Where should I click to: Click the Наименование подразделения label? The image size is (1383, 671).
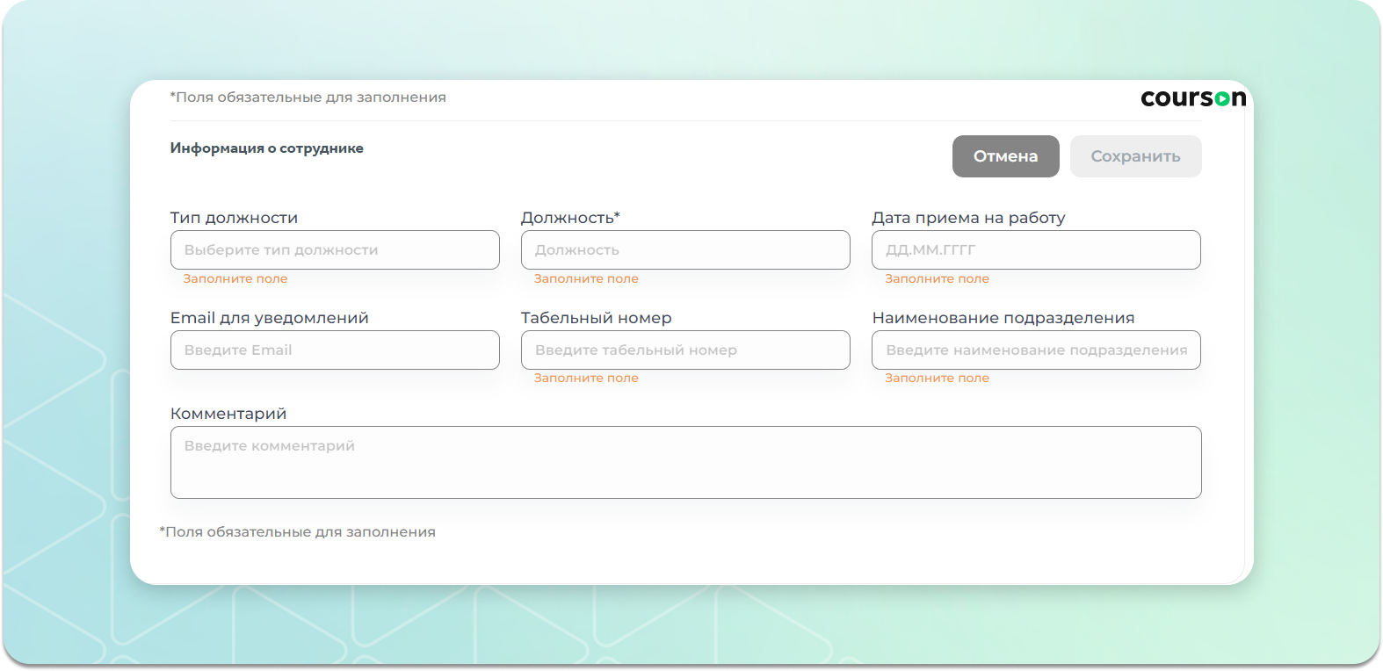(x=1003, y=318)
